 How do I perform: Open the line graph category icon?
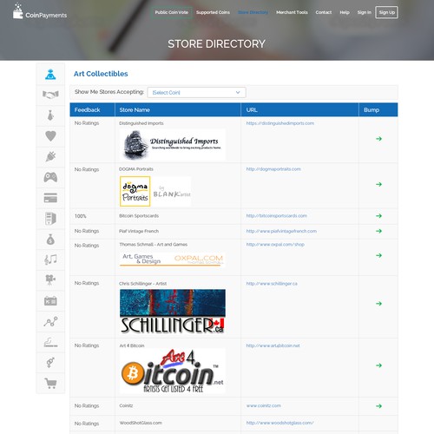(x=50, y=321)
